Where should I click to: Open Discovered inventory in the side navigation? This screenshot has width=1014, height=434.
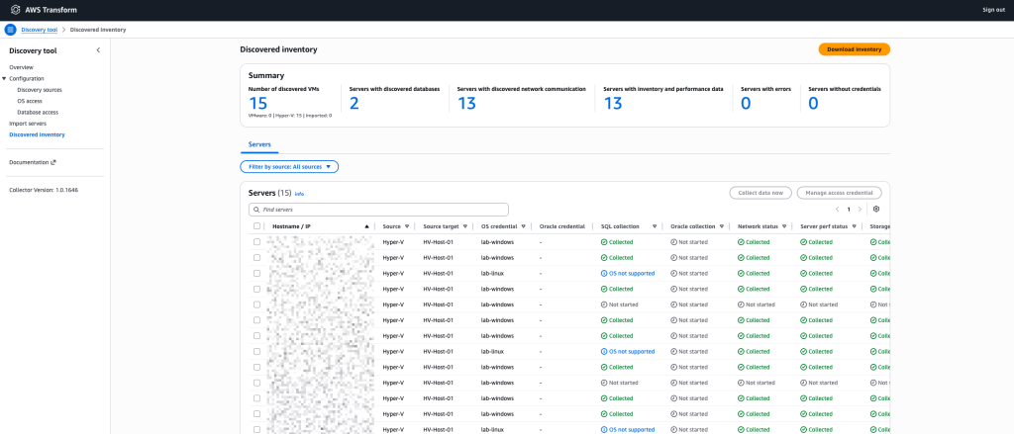click(x=37, y=134)
